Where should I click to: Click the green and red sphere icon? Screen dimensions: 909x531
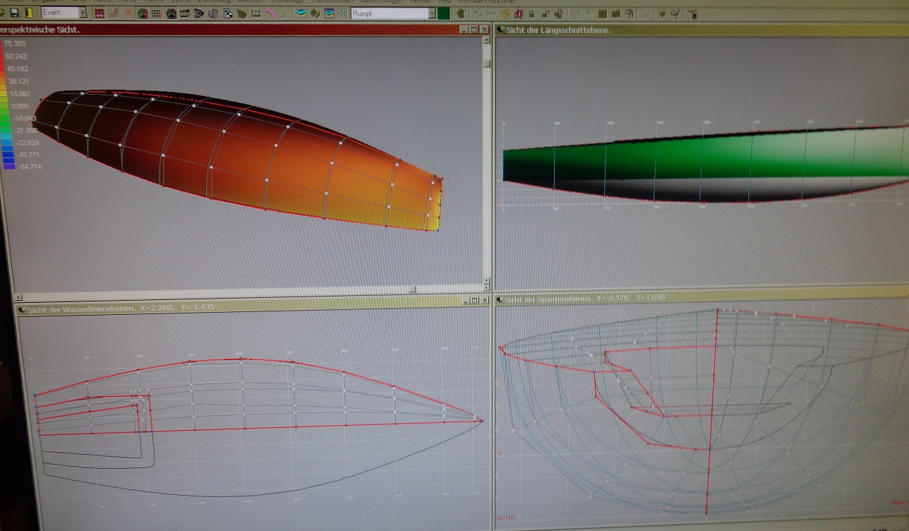click(142, 13)
